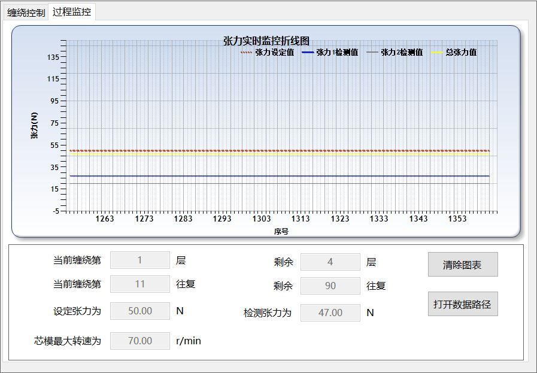Click the current layer field showing 1
Viewport: 537px width, 373px height.
[139, 260]
